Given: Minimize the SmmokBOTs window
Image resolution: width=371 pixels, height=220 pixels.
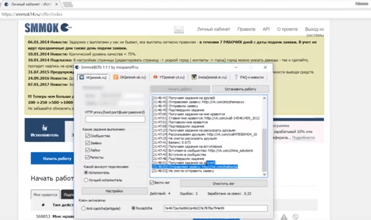Looking at the screenshot, I should pos(236,67).
